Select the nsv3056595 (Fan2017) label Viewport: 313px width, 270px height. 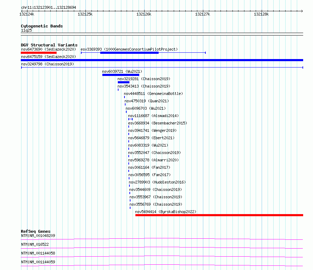coord(149,175)
